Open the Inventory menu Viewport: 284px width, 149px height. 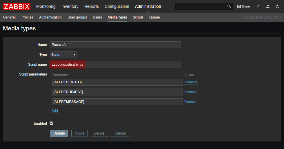coord(70,6)
